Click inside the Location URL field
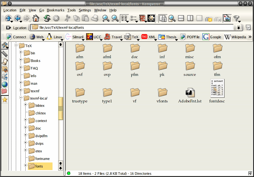The height and width of the screenshot is (177, 254). pos(133,27)
